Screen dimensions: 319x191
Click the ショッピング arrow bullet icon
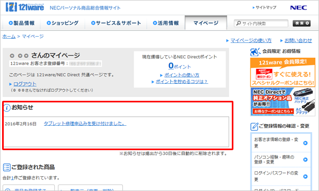point(48,23)
